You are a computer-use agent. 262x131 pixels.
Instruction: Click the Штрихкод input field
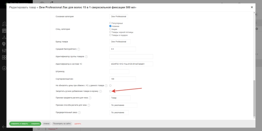pyautogui.click(x=119, y=72)
